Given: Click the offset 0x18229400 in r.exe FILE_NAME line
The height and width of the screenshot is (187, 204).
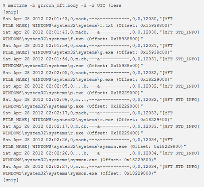Looking at the screenshot, I should [154, 119].
